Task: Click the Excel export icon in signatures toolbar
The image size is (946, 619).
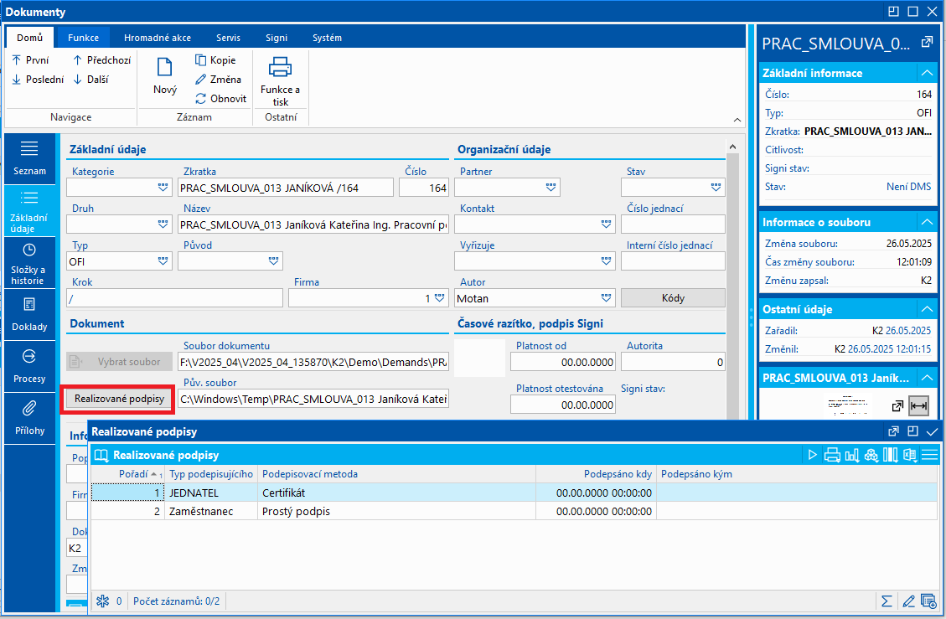Action: click(910, 455)
